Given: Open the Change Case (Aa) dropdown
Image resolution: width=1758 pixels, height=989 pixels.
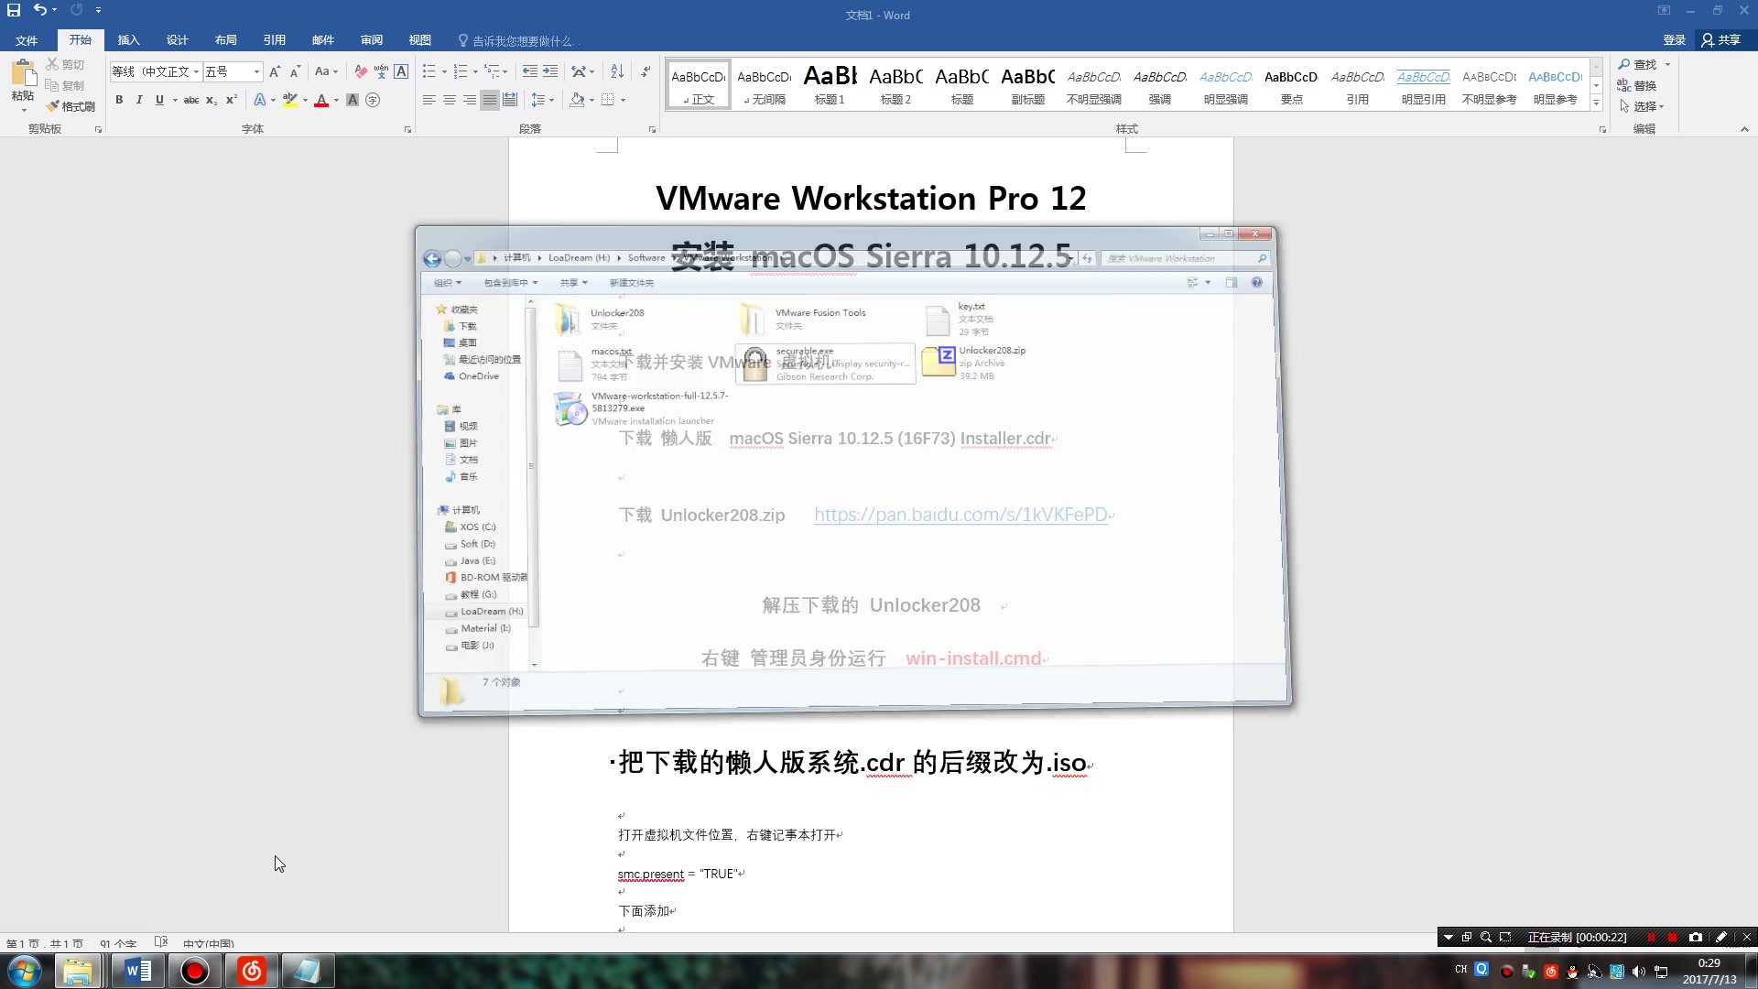Looking at the screenshot, I should click(x=326, y=71).
